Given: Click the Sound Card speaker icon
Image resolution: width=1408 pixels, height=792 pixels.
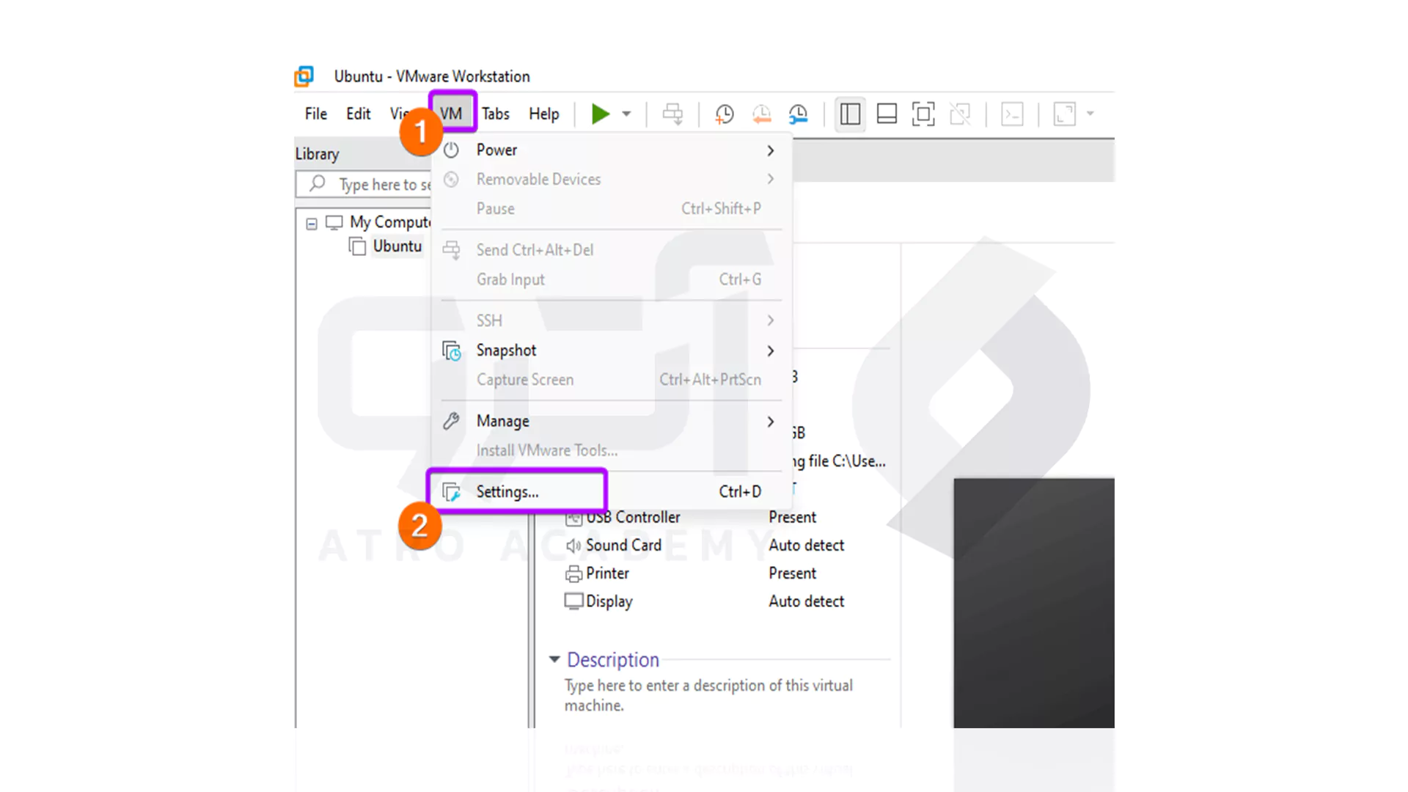Looking at the screenshot, I should (573, 546).
